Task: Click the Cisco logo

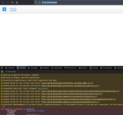Action: (13, 9)
